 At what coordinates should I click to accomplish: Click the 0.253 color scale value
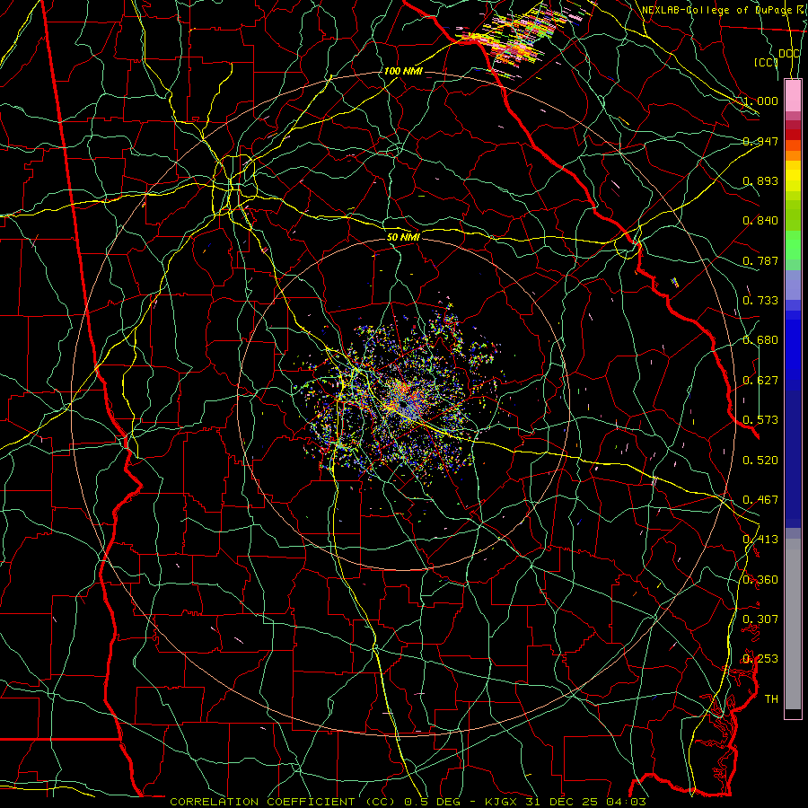coord(760,658)
